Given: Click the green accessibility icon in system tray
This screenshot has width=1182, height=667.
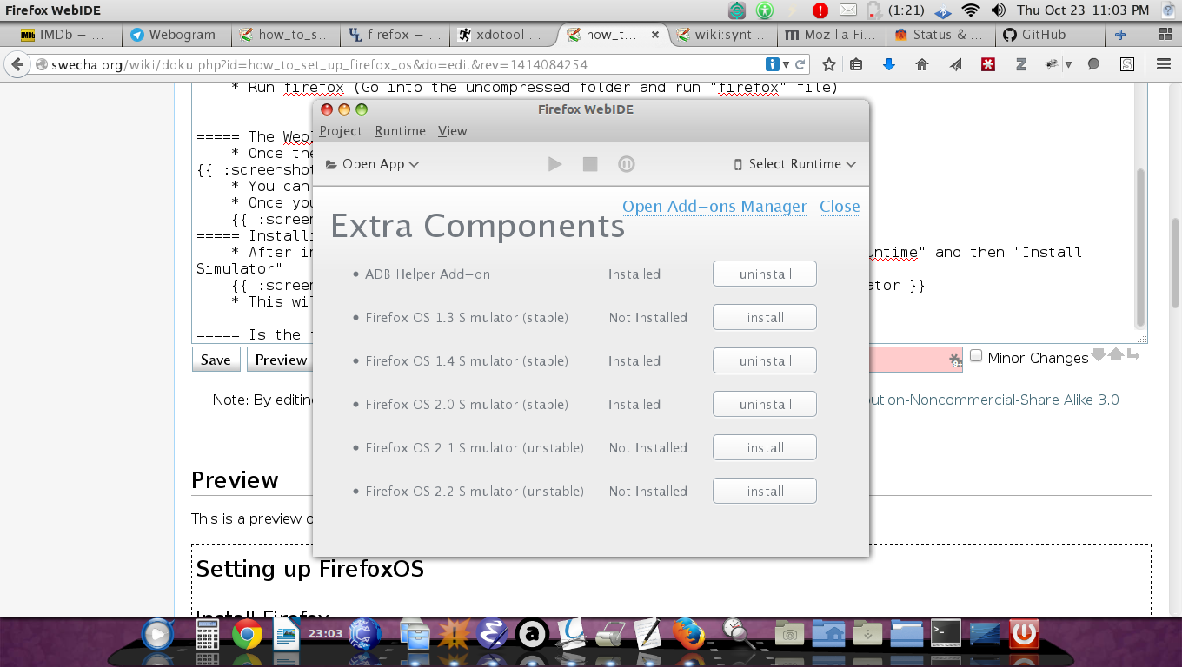Looking at the screenshot, I should [x=765, y=10].
